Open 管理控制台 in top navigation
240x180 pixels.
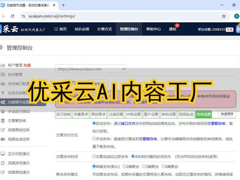(x=129, y=29)
